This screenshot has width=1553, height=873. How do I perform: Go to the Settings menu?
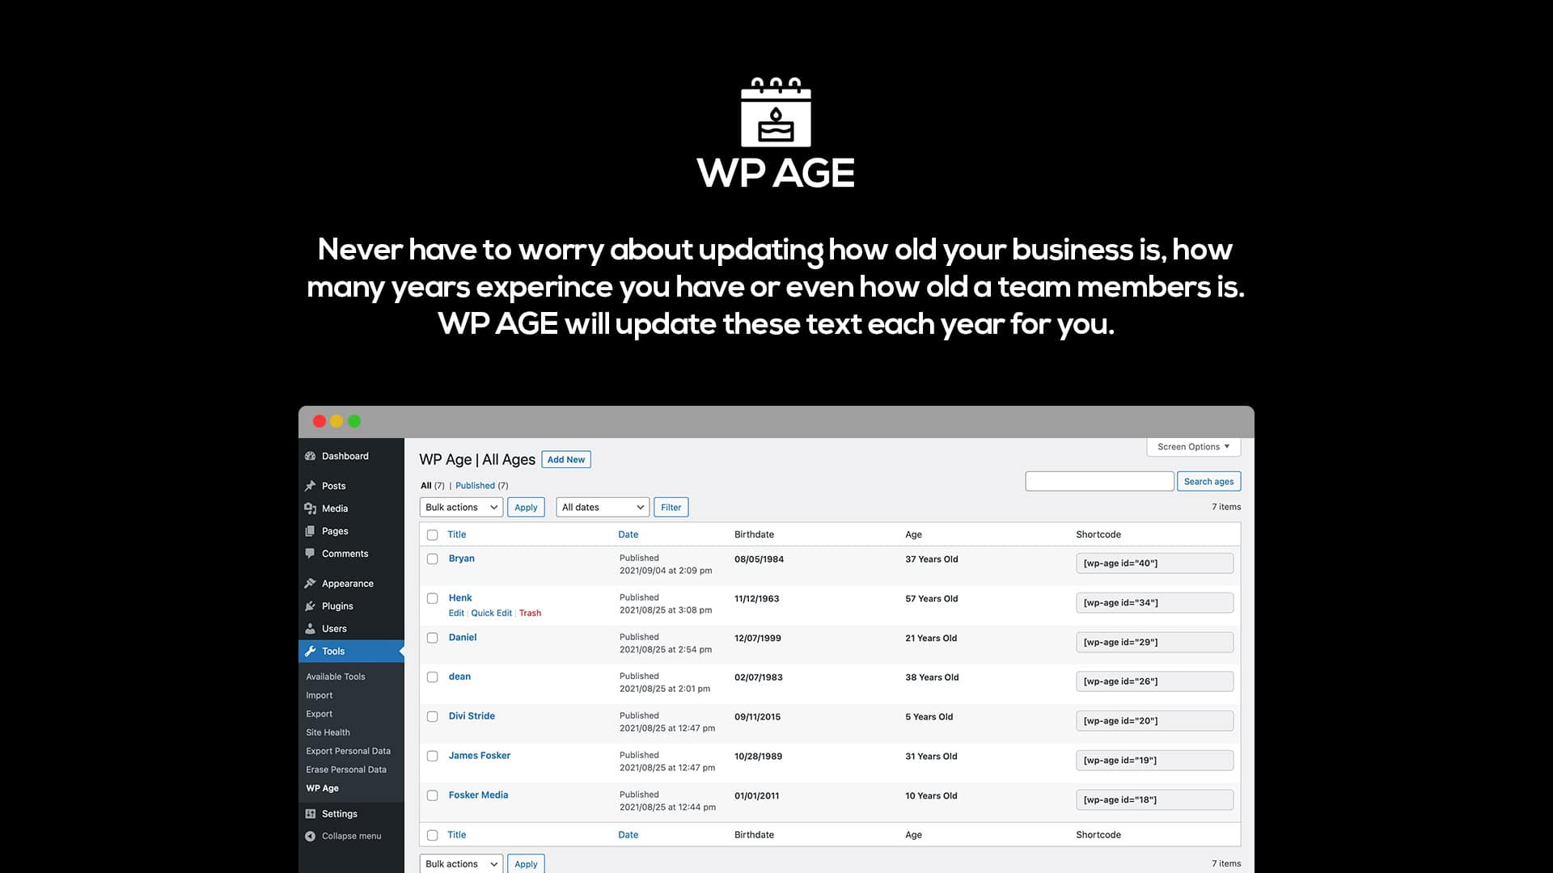[x=339, y=814]
